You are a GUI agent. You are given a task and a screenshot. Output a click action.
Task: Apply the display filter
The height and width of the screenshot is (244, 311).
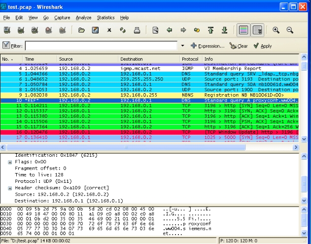click(262, 46)
